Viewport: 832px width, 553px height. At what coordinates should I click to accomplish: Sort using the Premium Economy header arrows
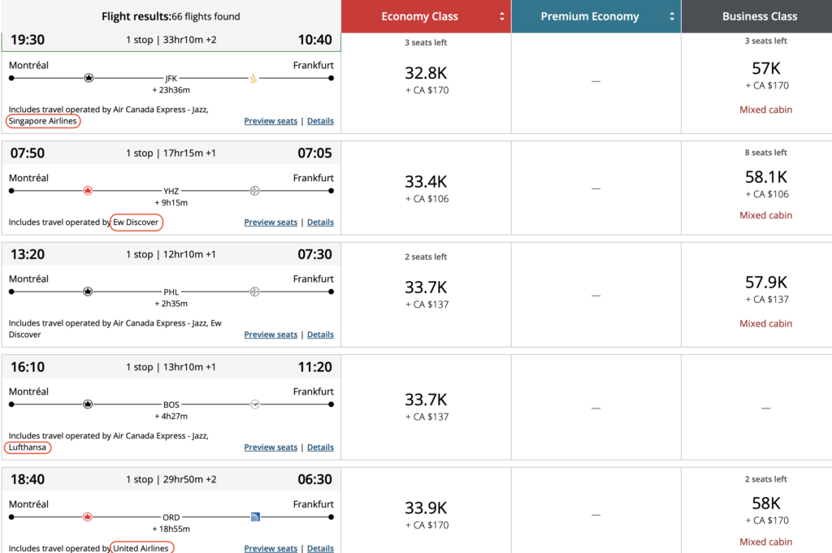coord(672,16)
